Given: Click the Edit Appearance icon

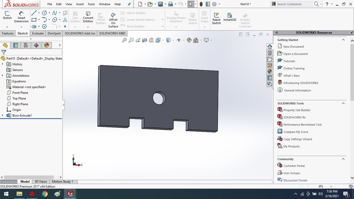Looking at the screenshot, I should [189, 40].
